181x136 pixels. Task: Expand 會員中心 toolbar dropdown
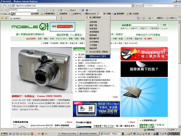tap(84, 14)
